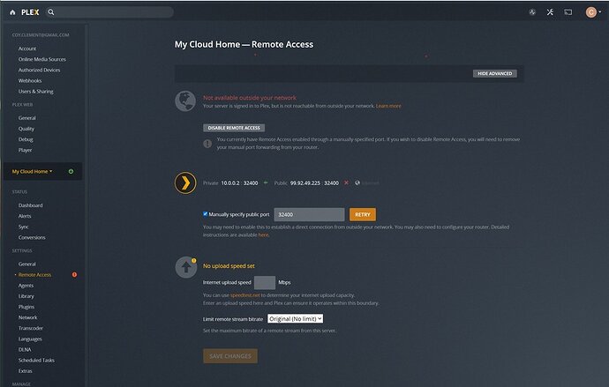Open Debug settings
This screenshot has width=609, height=387.
click(x=26, y=139)
